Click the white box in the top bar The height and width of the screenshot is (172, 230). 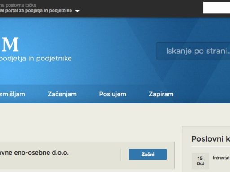217,8
